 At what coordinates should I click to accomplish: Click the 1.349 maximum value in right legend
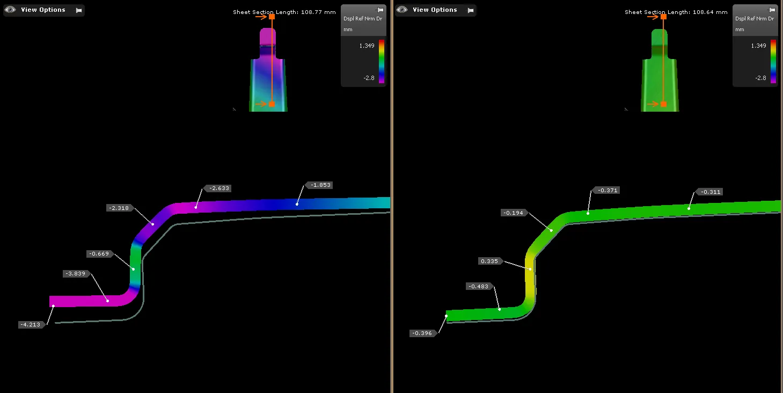[758, 46]
